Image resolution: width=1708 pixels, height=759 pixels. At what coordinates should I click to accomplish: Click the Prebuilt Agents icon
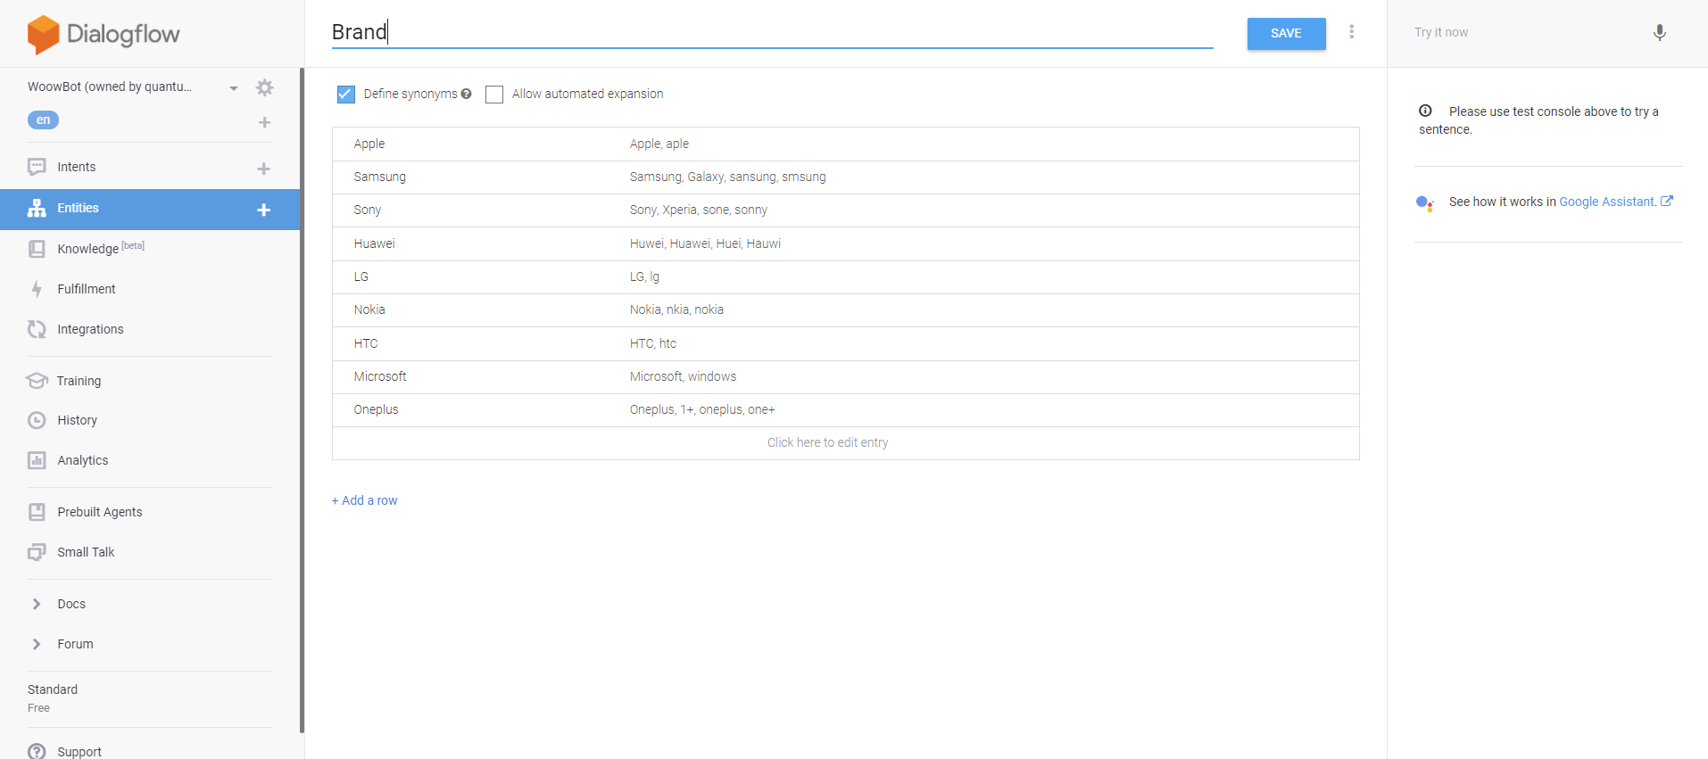[37, 512]
